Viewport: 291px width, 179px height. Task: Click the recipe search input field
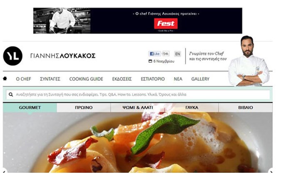138,94
